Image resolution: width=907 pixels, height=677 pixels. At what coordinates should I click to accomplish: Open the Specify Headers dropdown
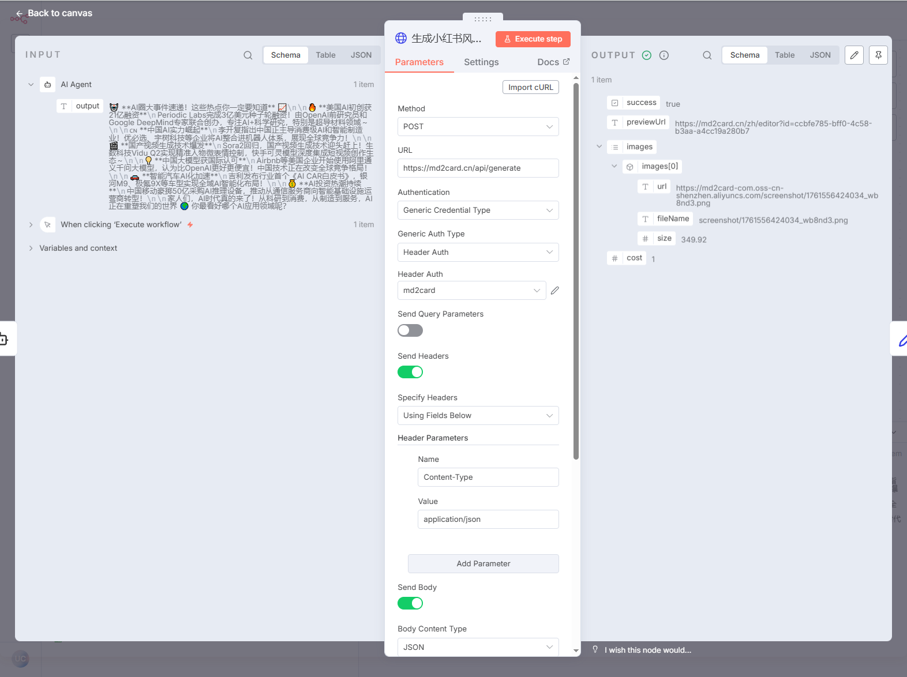point(478,416)
